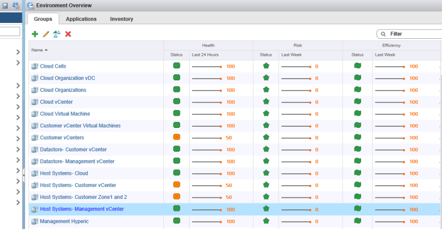The height and width of the screenshot is (235, 442).
Task: Click the users icon at top left
Action: point(16,5)
